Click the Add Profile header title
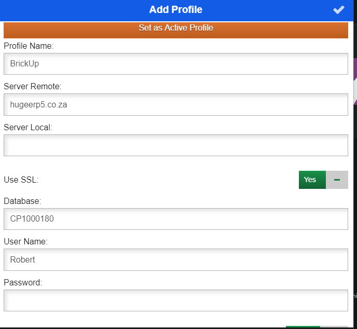 175,10
